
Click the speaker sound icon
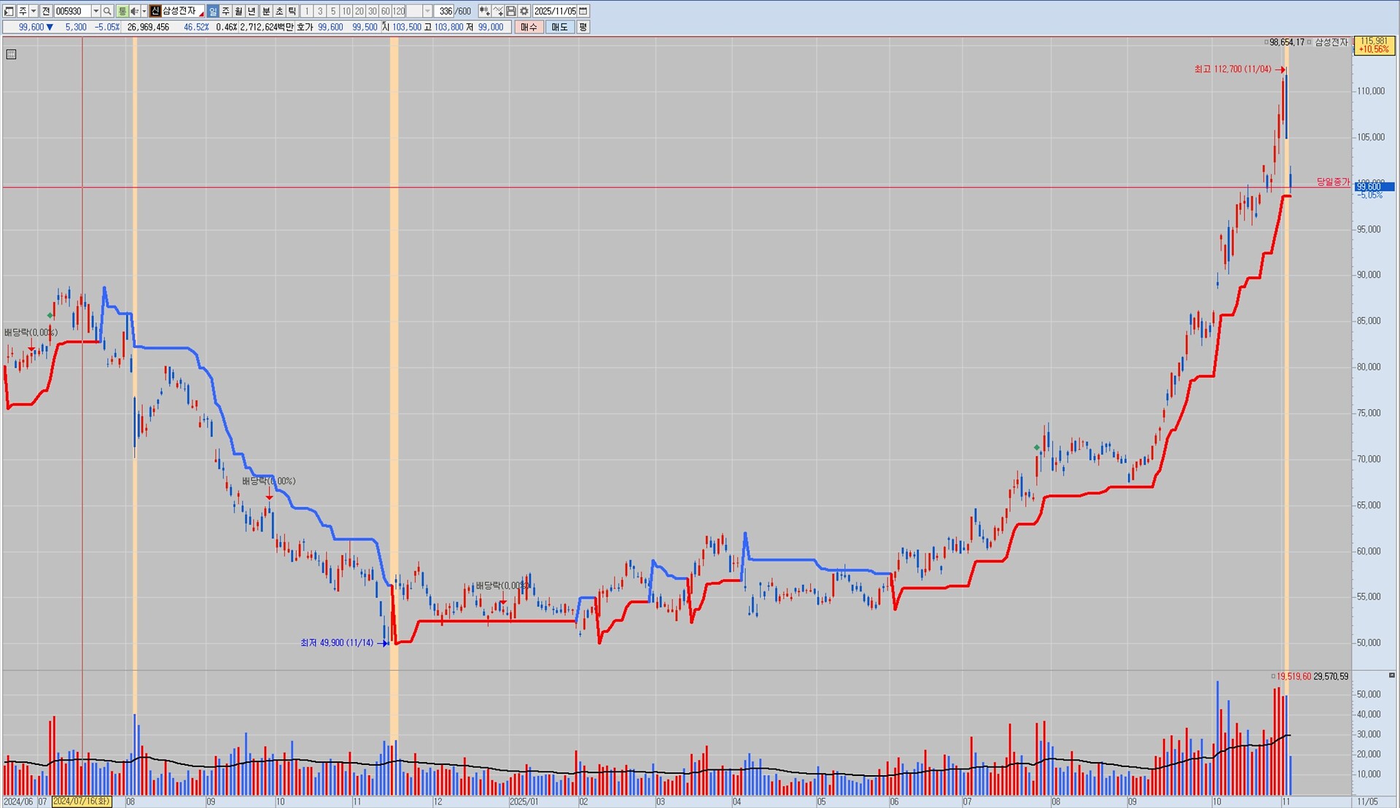(x=134, y=11)
